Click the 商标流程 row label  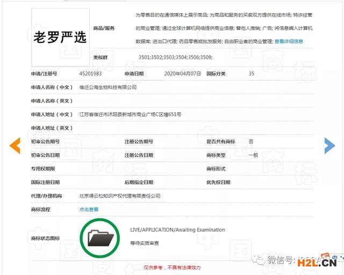[41, 209]
